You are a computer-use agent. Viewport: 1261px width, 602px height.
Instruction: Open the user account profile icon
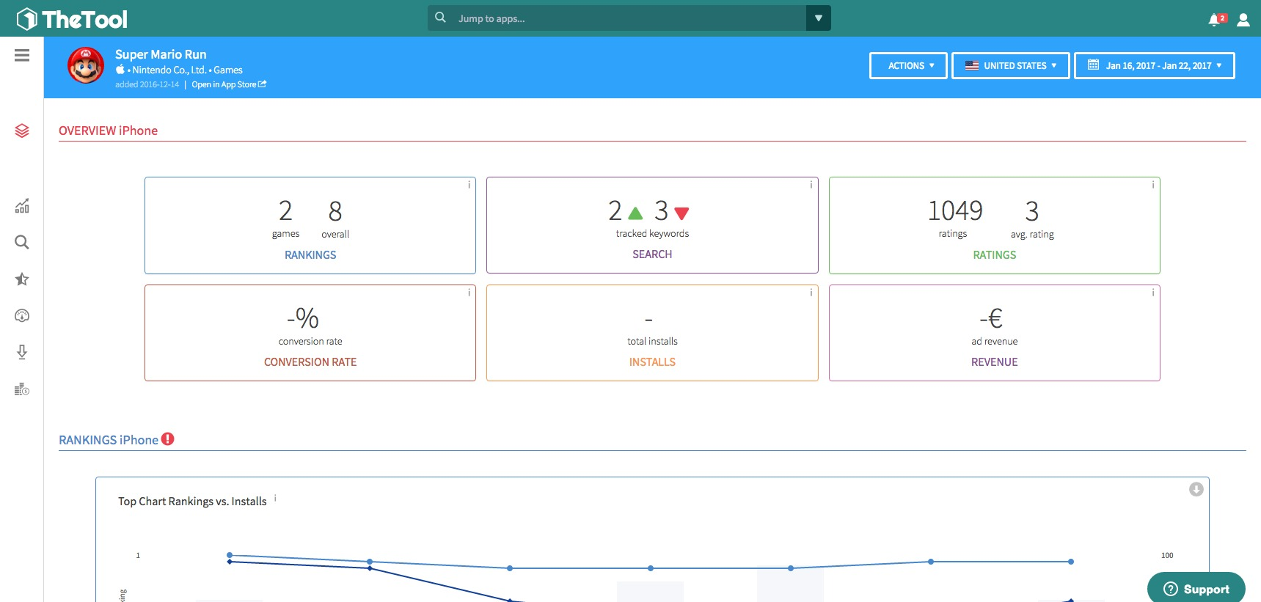[x=1243, y=20]
